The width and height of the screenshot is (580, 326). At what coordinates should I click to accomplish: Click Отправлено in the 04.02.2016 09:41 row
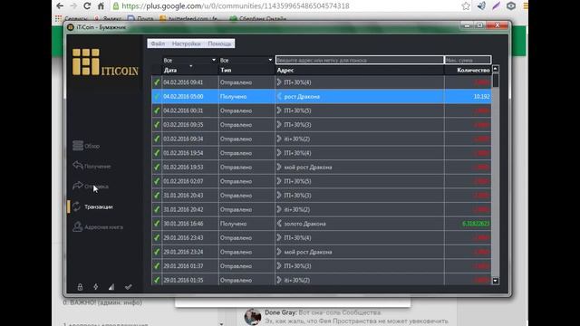(x=236, y=82)
